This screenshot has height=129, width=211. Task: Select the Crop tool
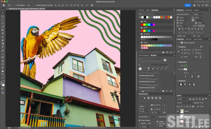coord(2,30)
